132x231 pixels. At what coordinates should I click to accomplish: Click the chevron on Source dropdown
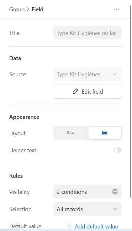pos(115,74)
